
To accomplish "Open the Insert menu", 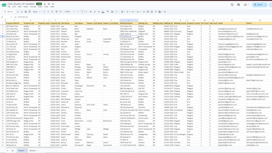I will click(x=26, y=6).
